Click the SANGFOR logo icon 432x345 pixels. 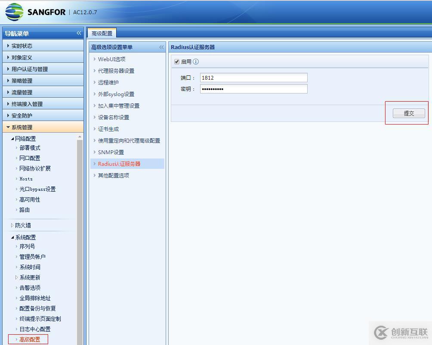click(15, 11)
